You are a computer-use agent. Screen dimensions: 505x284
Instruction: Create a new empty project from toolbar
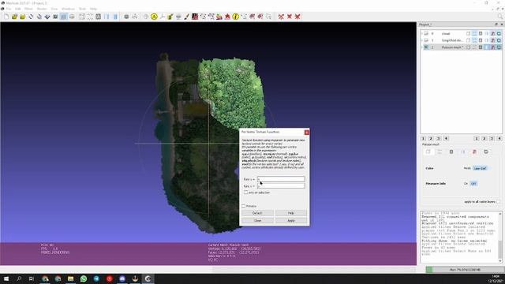click(6, 17)
